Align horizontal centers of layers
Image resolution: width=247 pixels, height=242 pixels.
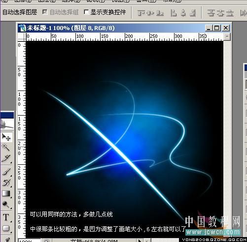click(183, 13)
